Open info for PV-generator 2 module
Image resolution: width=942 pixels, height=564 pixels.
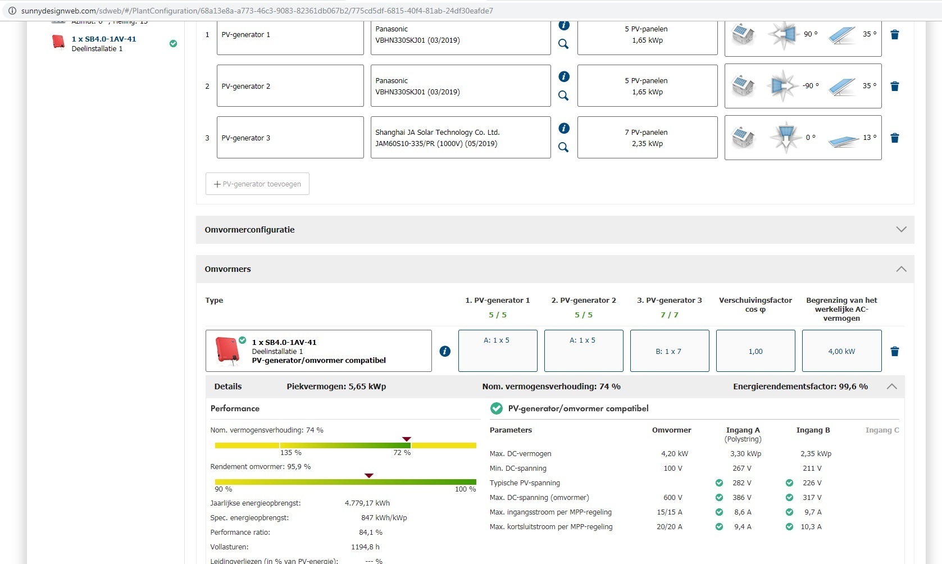[564, 77]
